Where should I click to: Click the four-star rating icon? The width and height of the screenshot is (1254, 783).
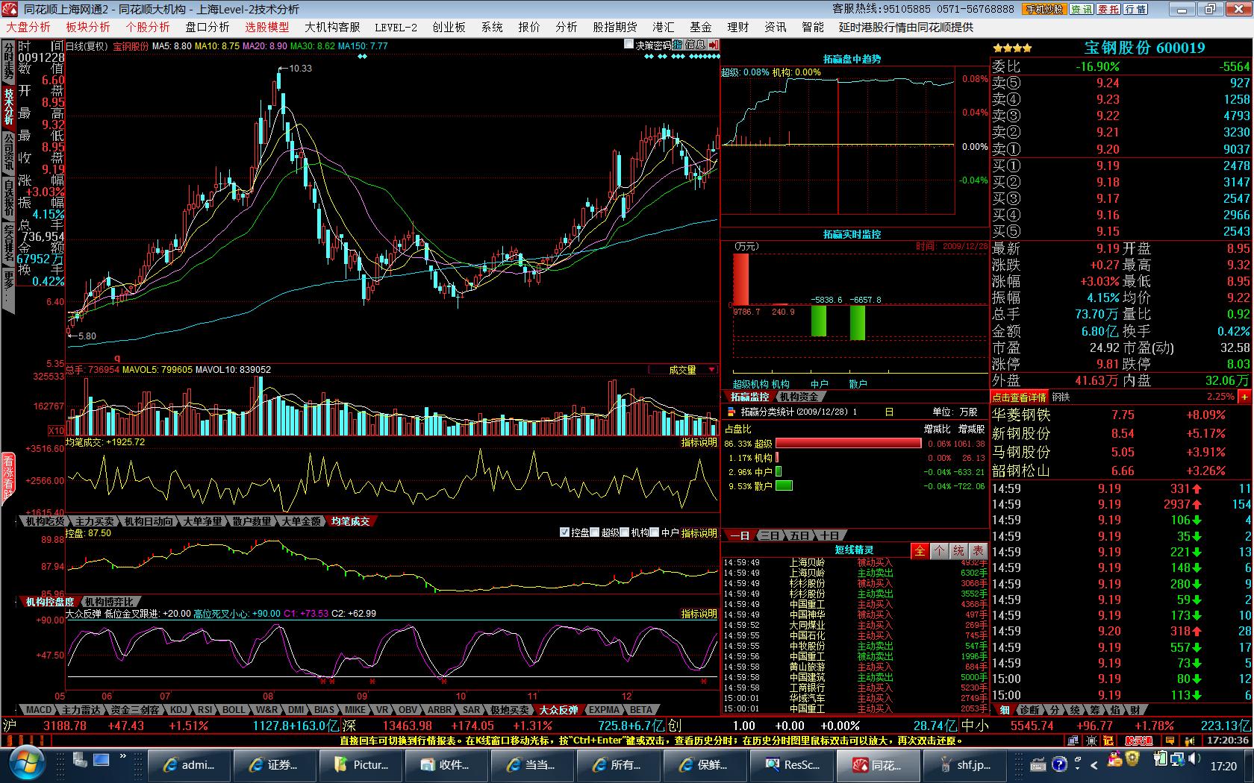tap(1013, 48)
